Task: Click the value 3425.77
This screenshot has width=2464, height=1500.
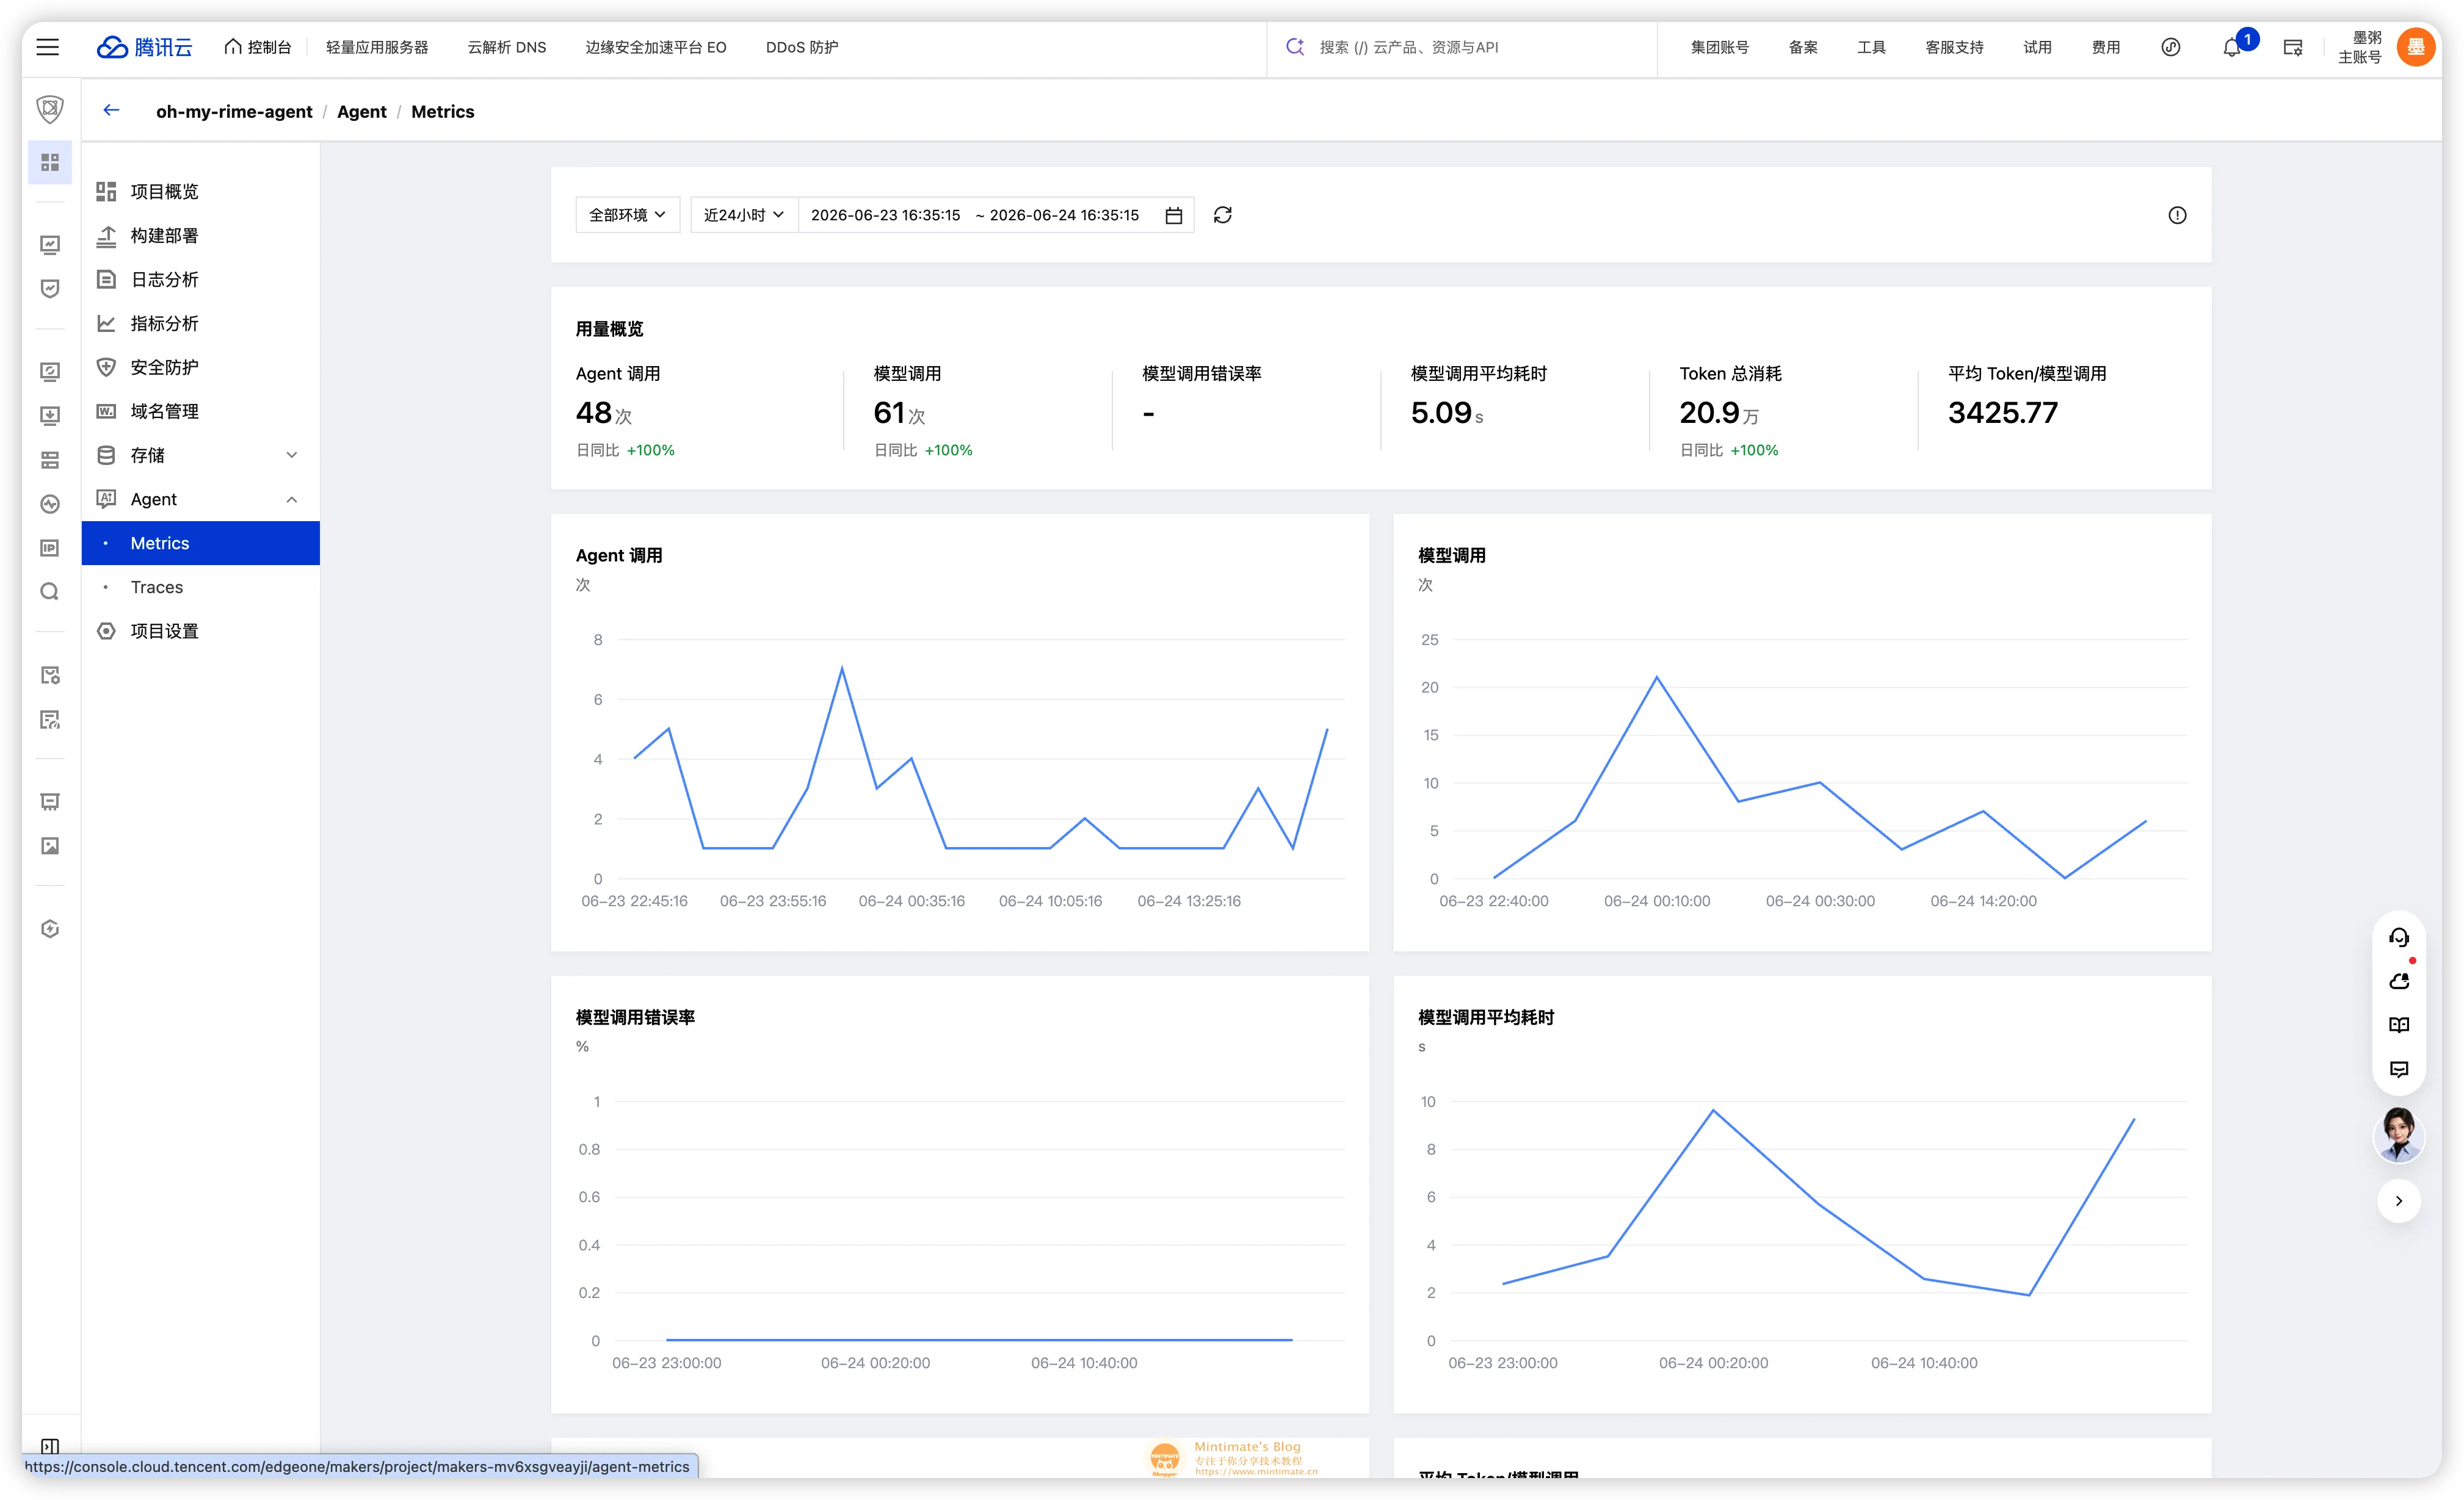Action: click(2002, 412)
